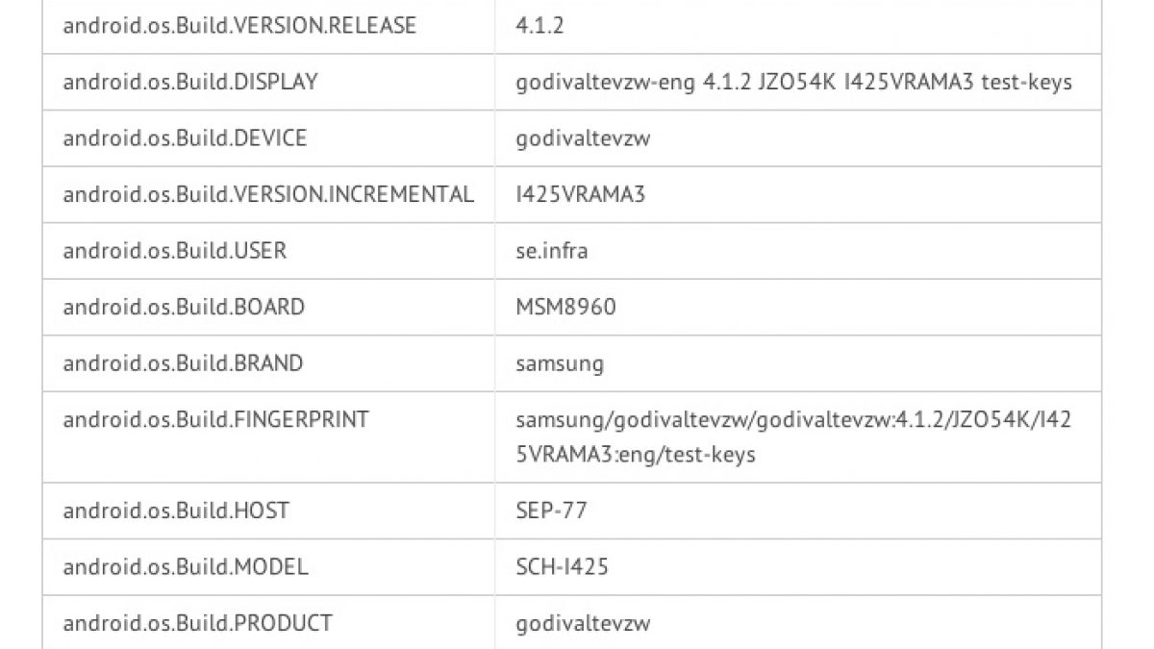Image resolution: width=1154 pixels, height=649 pixels.
Task: Select the se.infra user value
Action: pyautogui.click(x=551, y=251)
